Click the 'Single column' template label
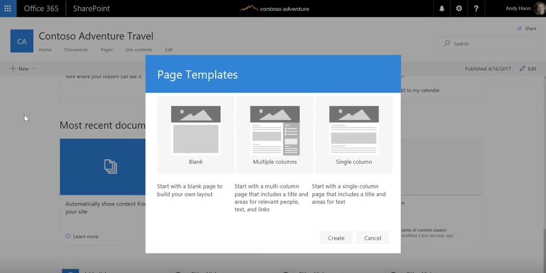Screen dimensions: 546x273 click(354, 162)
